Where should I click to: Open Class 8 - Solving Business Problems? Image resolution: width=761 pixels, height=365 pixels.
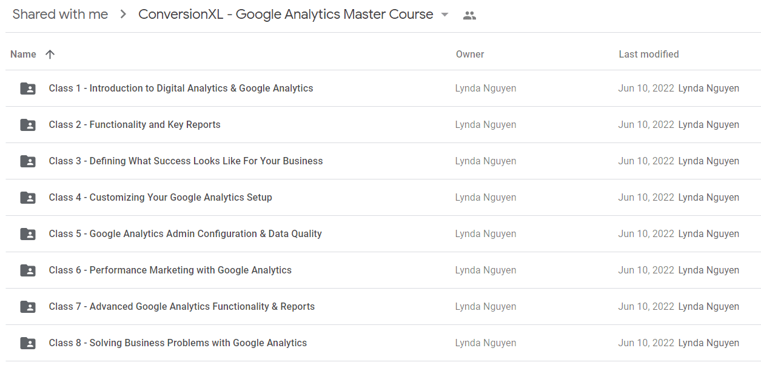[x=178, y=343]
